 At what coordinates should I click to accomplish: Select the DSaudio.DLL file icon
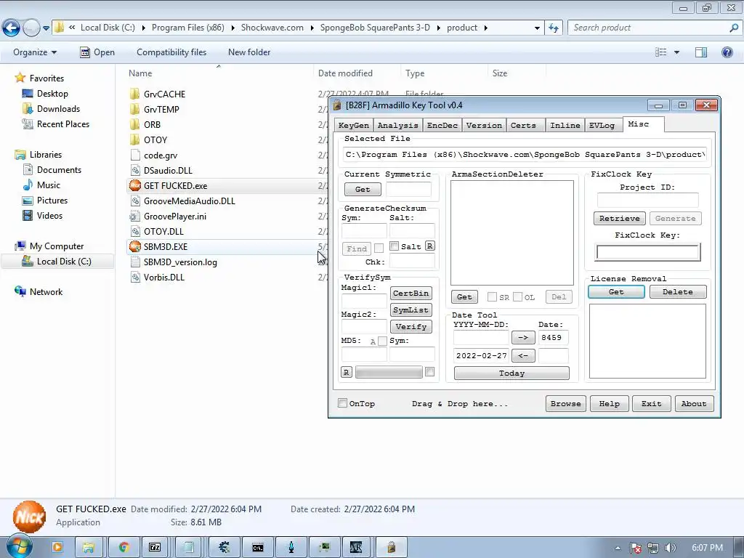pyautogui.click(x=135, y=170)
